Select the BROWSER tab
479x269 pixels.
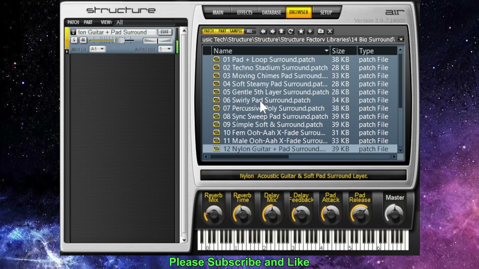[x=298, y=12]
